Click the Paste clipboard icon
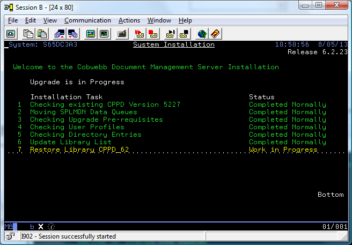The height and width of the screenshot is (245, 352). click(42, 34)
